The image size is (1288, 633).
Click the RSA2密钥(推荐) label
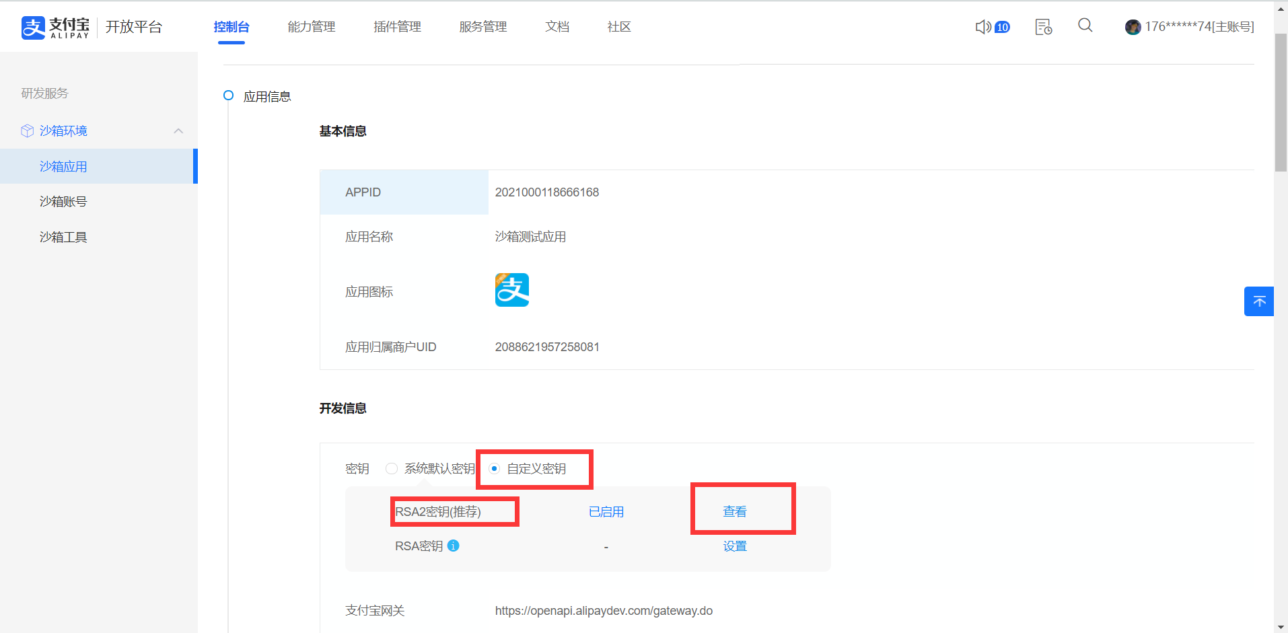click(x=438, y=512)
